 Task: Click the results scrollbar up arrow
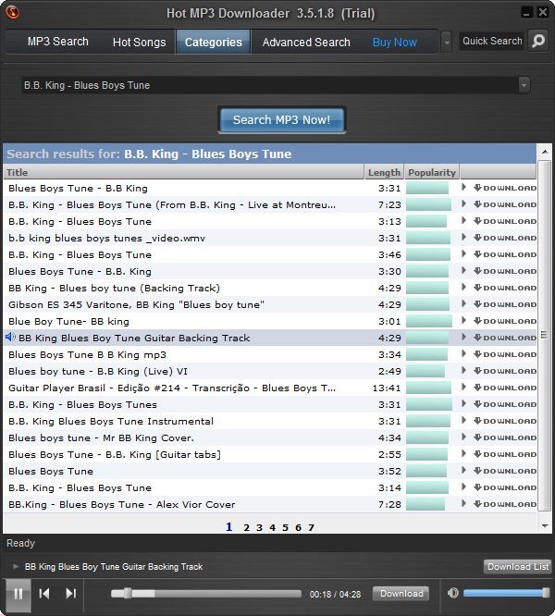click(x=545, y=152)
